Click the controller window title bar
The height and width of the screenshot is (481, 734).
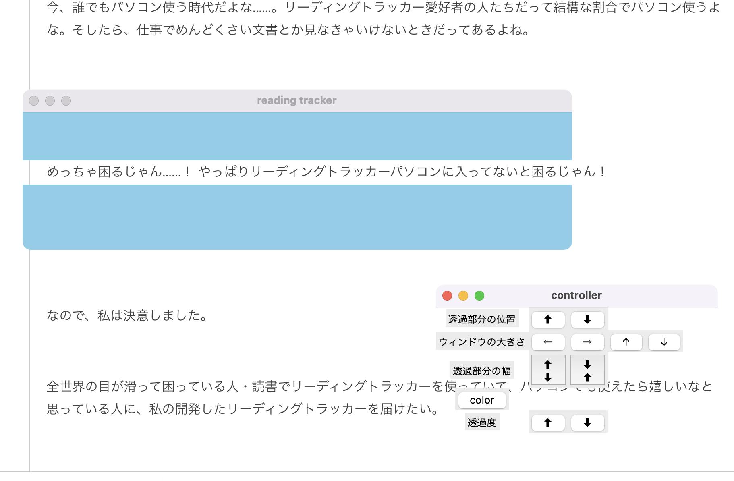pyautogui.click(x=576, y=296)
